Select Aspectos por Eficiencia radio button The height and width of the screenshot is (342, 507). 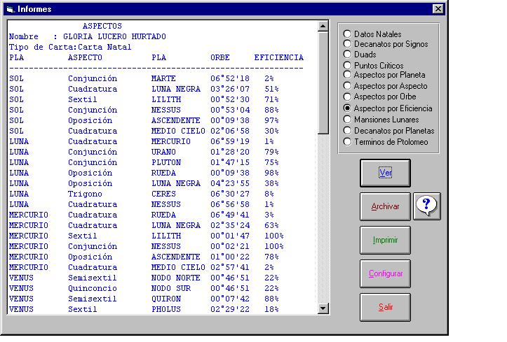[347, 108]
